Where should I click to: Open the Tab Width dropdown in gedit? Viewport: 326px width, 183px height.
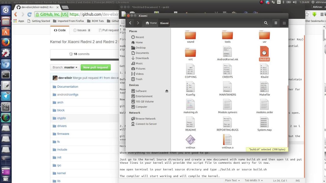[x=253, y=180]
